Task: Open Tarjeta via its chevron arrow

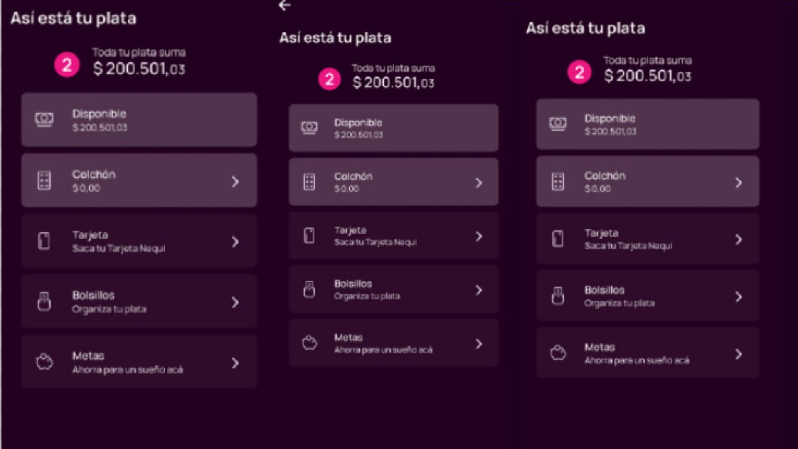Action: pos(235,241)
